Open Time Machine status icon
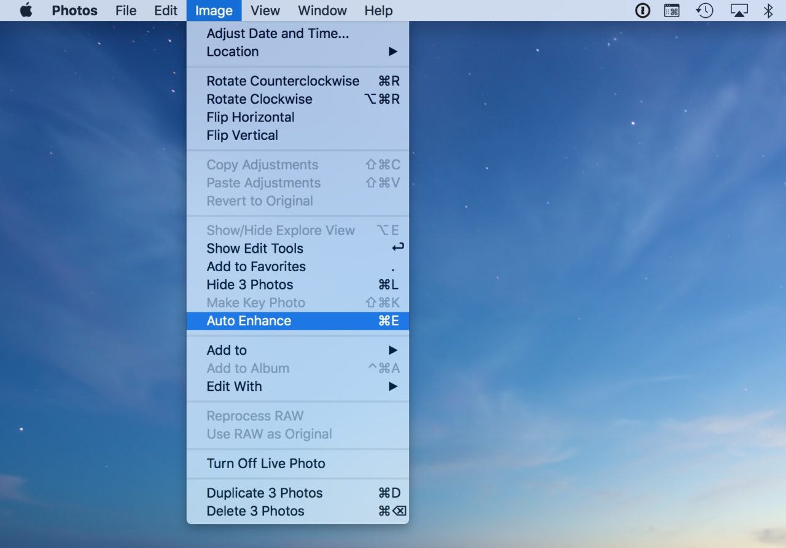 pyautogui.click(x=704, y=10)
